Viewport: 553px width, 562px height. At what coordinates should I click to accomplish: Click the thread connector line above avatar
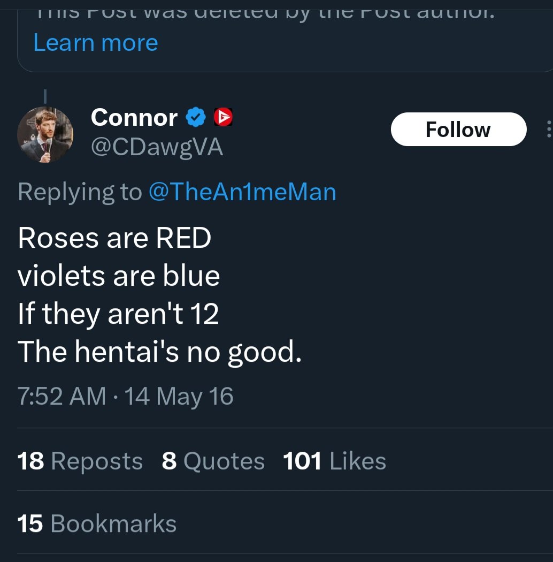point(45,96)
